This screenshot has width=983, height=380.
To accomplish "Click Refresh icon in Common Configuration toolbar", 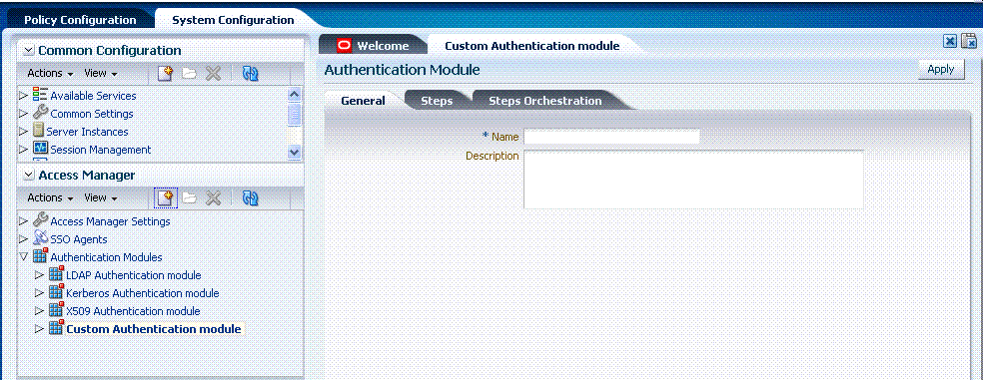I will click(x=250, y=73).
